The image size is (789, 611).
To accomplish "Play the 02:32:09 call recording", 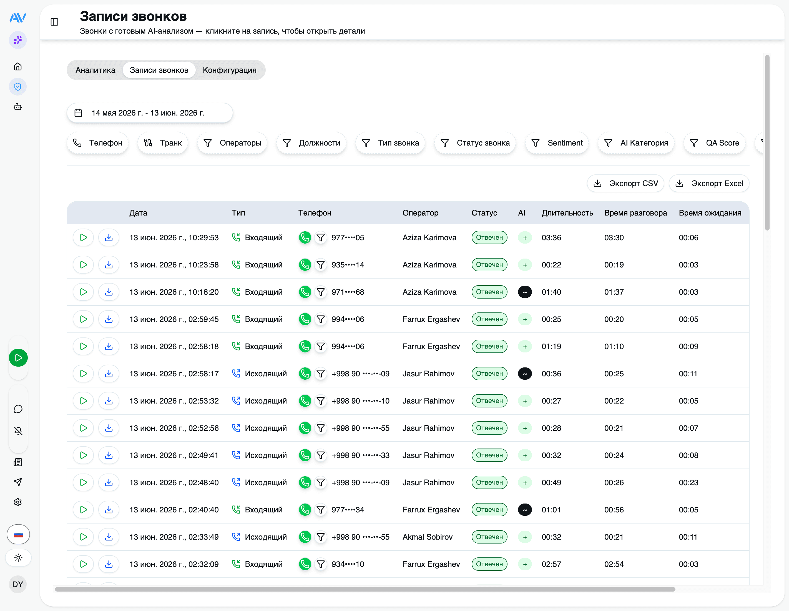I will (x=84, y=564).
